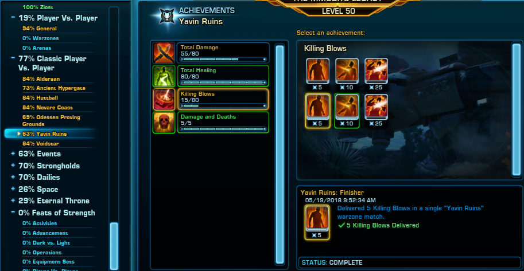Select the Total Damage crossed blades icon
Viewport: 524px width, 271px height.
pos(164,53)
